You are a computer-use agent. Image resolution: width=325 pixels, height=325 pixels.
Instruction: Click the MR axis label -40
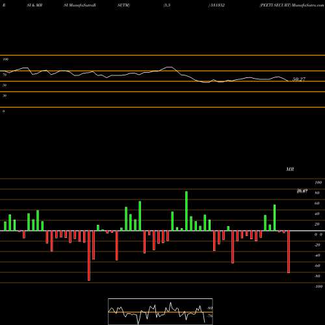(x=317, y=255)
